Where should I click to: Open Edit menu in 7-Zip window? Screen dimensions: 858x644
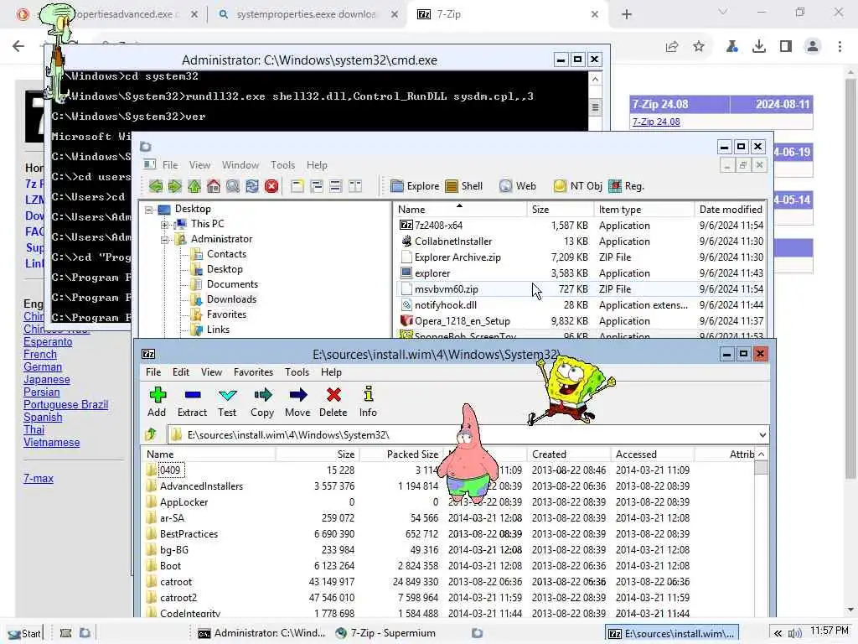(181, 372)
